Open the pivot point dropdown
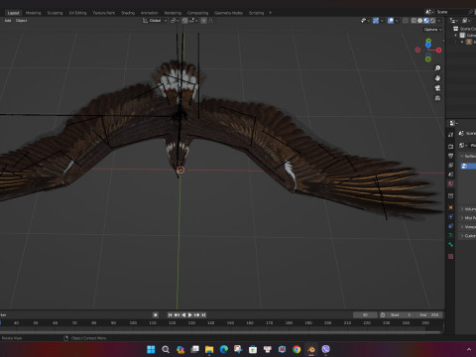Screen dimensions: 476x357 coord(175,21)
